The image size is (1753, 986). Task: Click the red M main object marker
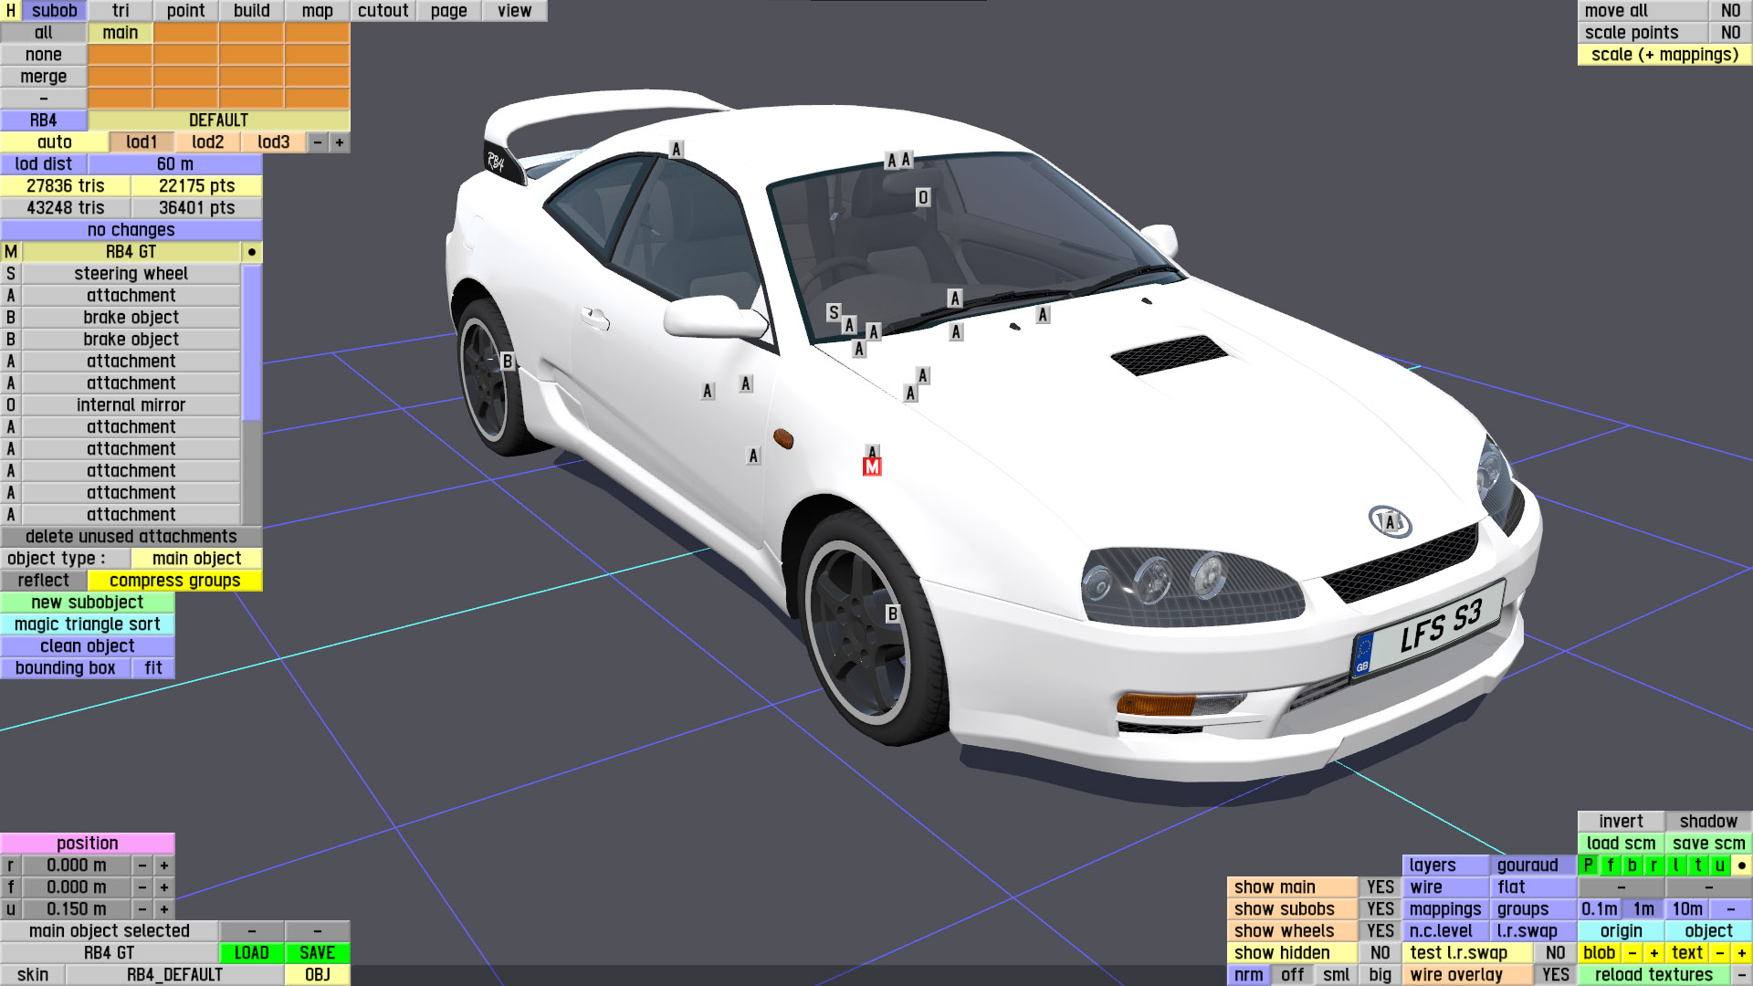tap(872, 467)
